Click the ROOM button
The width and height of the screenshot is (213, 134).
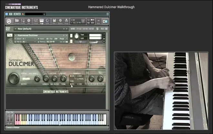point(100,84)
